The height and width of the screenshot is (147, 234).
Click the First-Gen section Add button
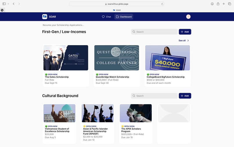point(185,32)
